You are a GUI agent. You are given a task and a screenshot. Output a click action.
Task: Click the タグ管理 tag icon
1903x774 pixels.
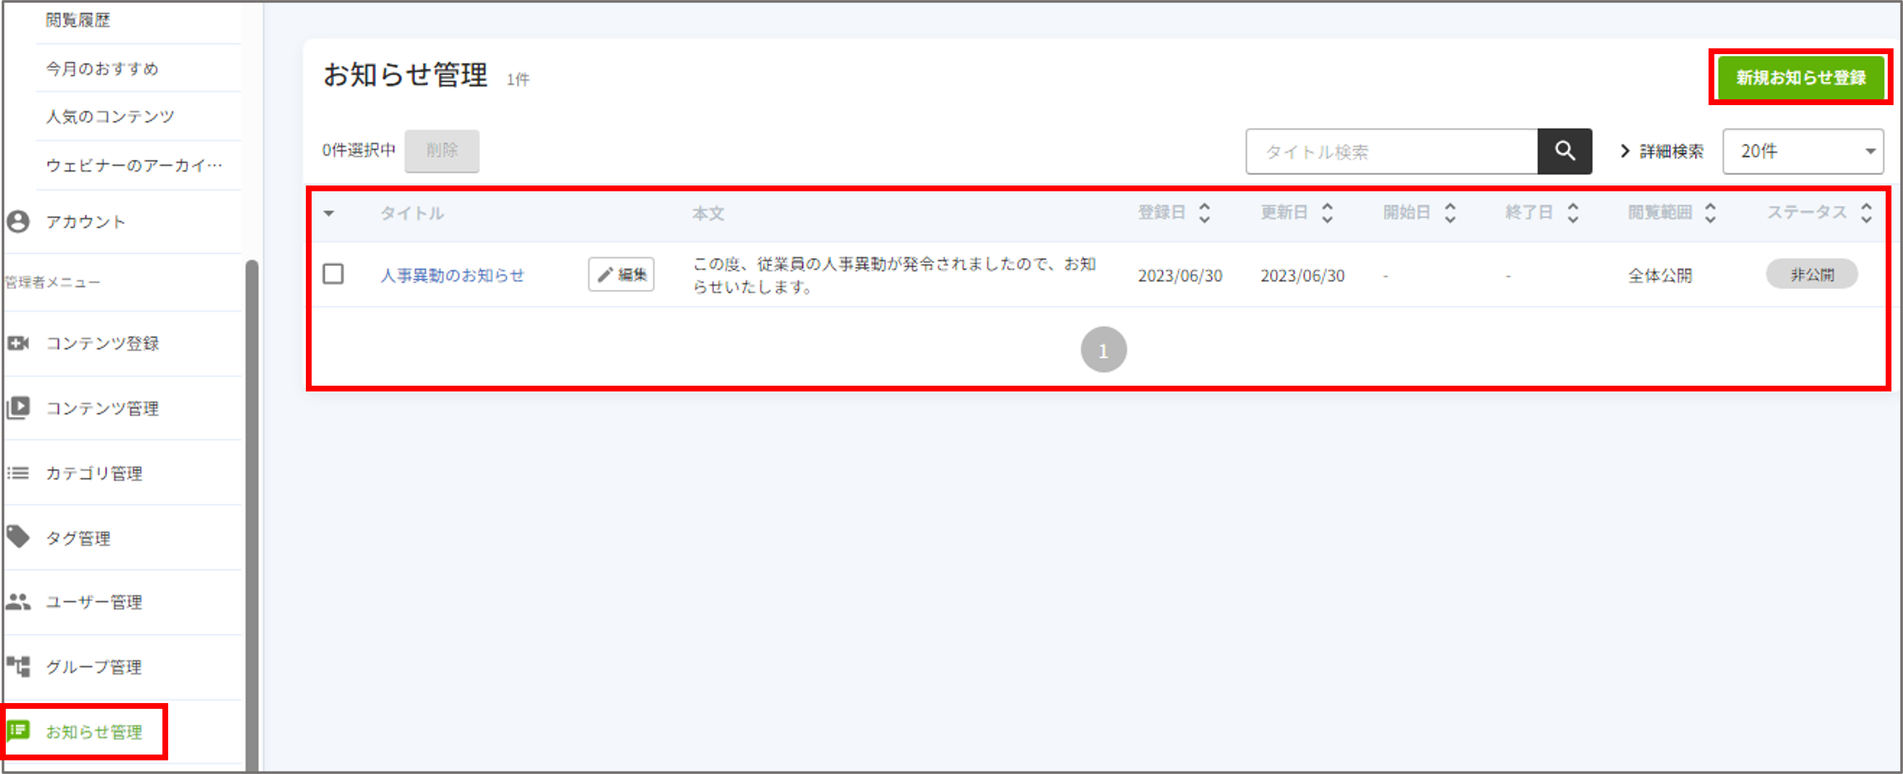point(18,537)
